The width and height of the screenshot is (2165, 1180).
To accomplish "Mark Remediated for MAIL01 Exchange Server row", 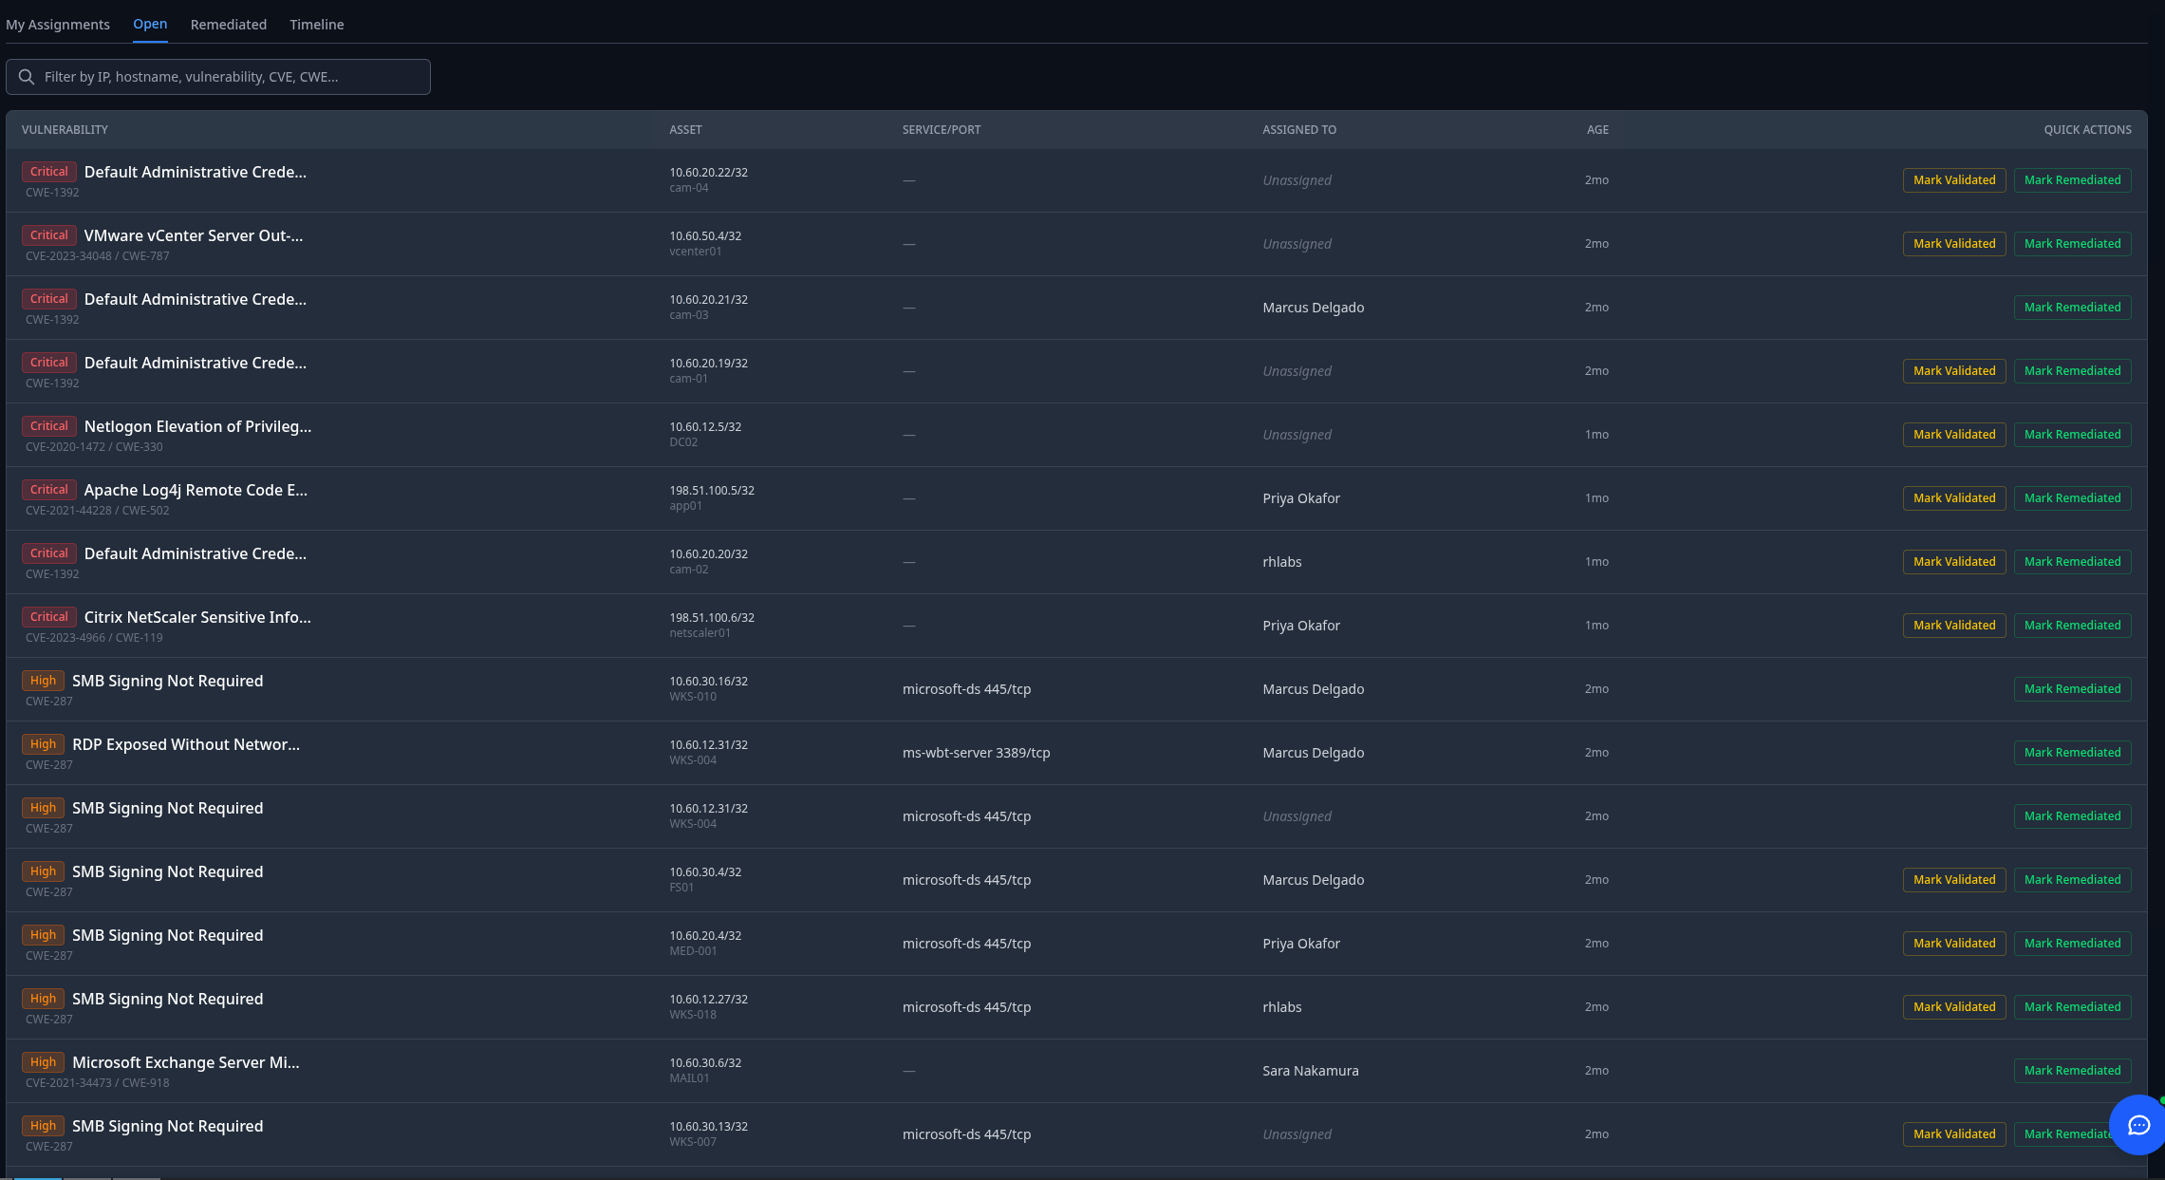I will click(2072, 1071).
